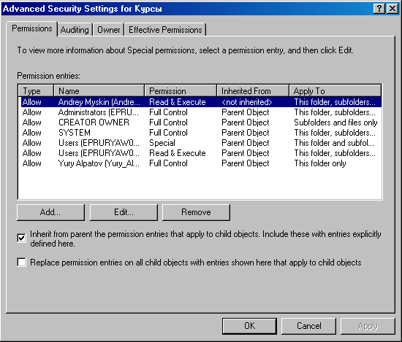
Task: Sort entries by Type column header
Action: pos(36,91)
